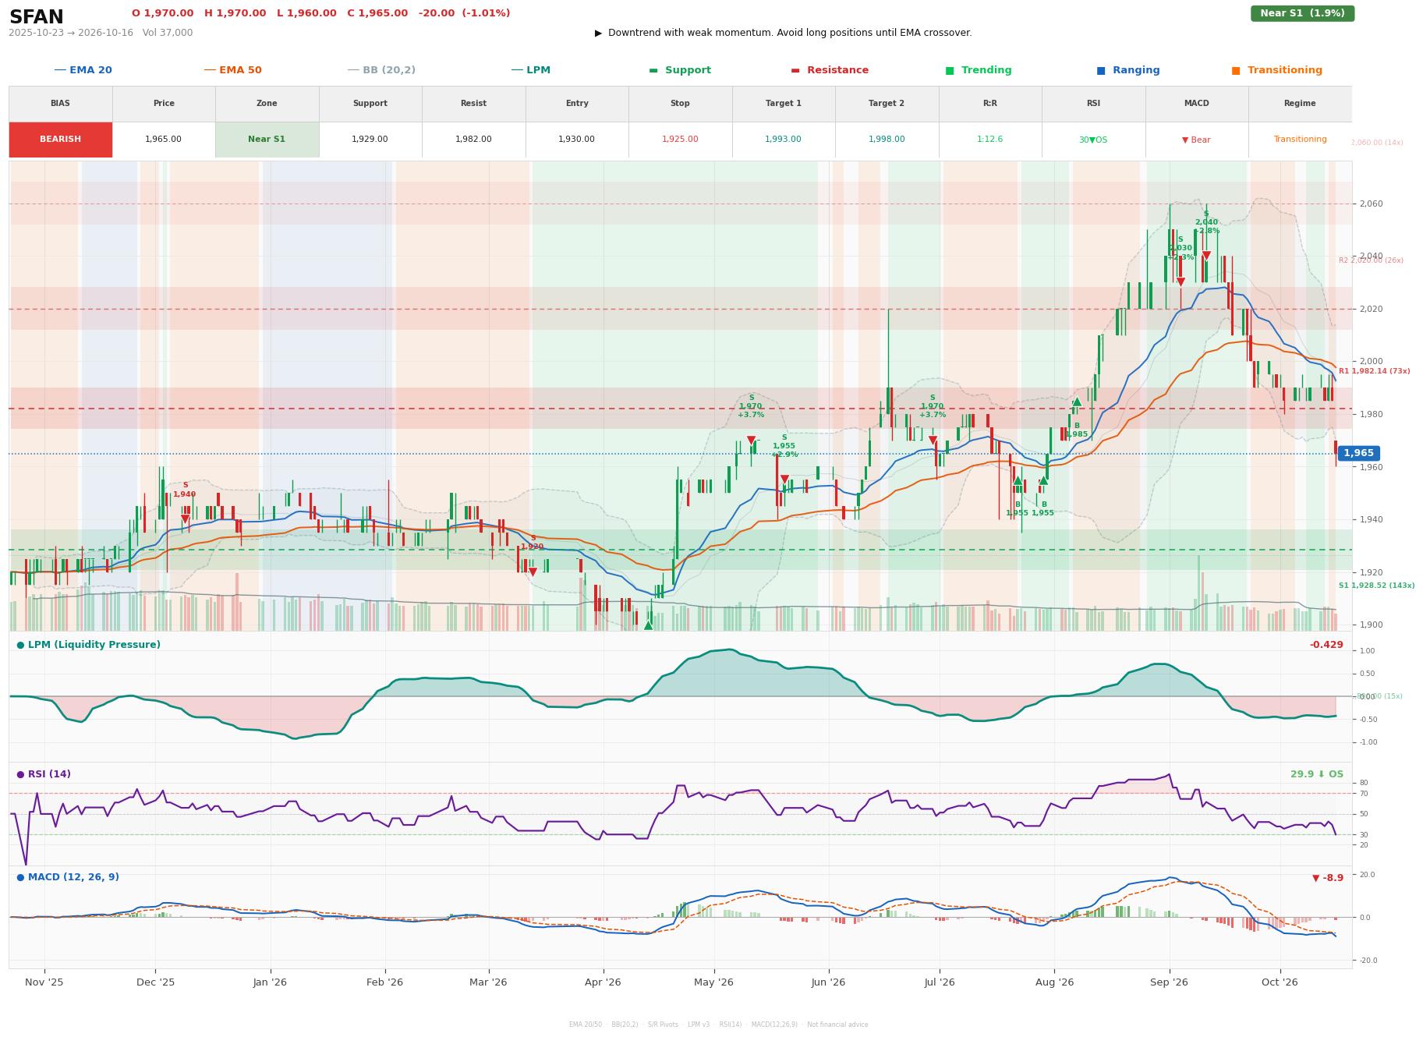
Task: Click the Entry value 1,930.00
Action: pyautogui.click(x=576, y=140)
